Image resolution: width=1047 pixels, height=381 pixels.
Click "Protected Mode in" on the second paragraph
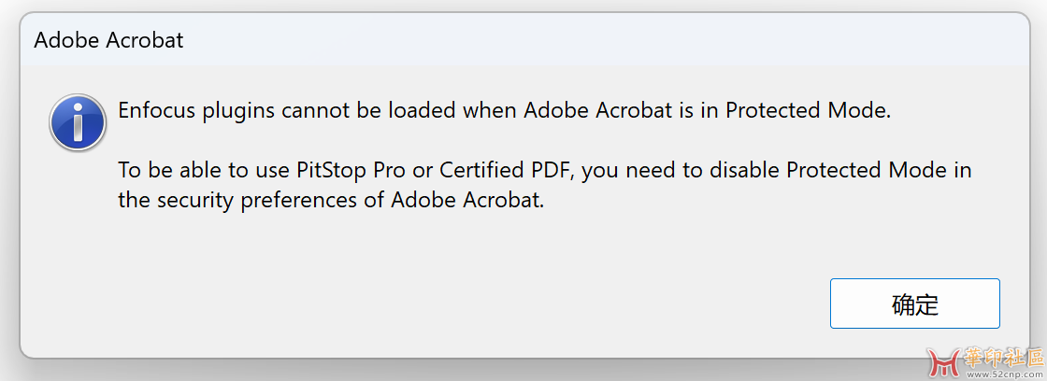pos(879,170)
